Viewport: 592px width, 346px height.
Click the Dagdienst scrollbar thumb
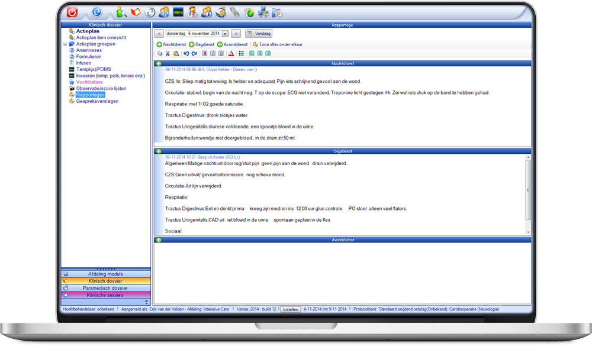528,190
